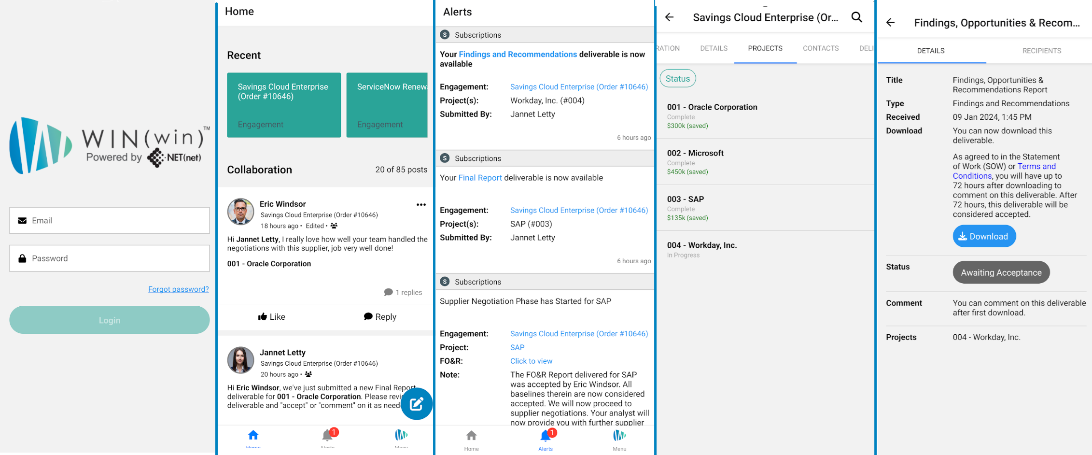Select the Home icon in Home screen navigation
Screen dimensions: 1092x455
(x=253, y=436)
